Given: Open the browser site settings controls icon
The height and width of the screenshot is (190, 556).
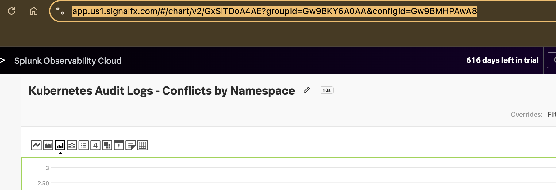Looking at the screenshot, I should (x=60, y=11).
